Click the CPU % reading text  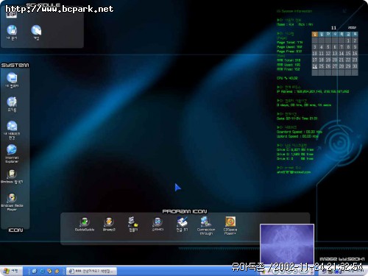point(287,78)
